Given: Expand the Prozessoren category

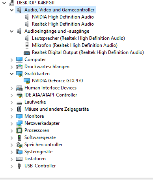Looking at the screenshot, I should tap(12, 131).
